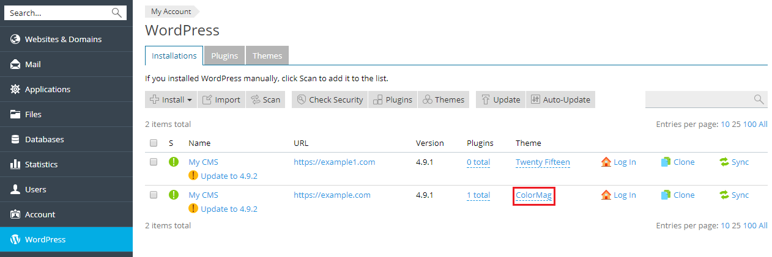Check the box for the example1.com installation
The height and width of the screenshot is (257, 772).
point(154,162)
